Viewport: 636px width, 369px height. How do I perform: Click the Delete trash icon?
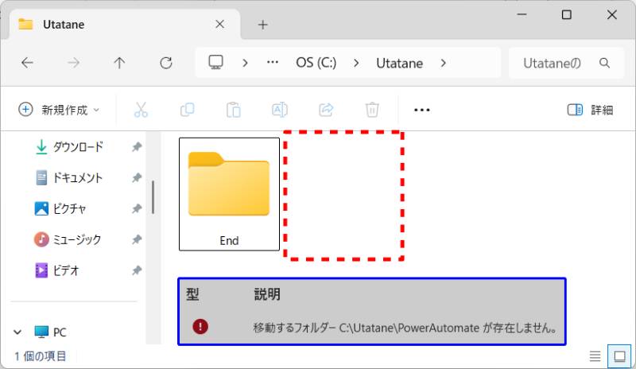tap(372, 110)
